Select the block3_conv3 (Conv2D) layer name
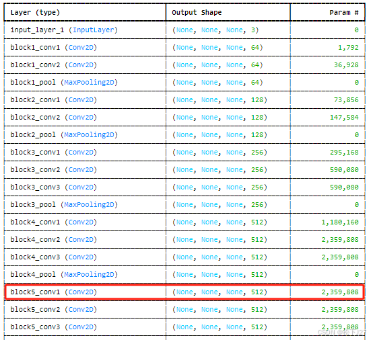This screenshot has width=369, height=340. pyautogui.click(x=54, y=187)
